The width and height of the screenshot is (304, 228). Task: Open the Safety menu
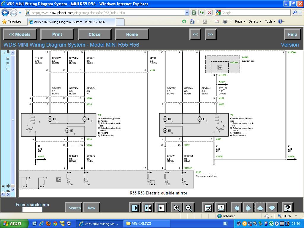255,21
